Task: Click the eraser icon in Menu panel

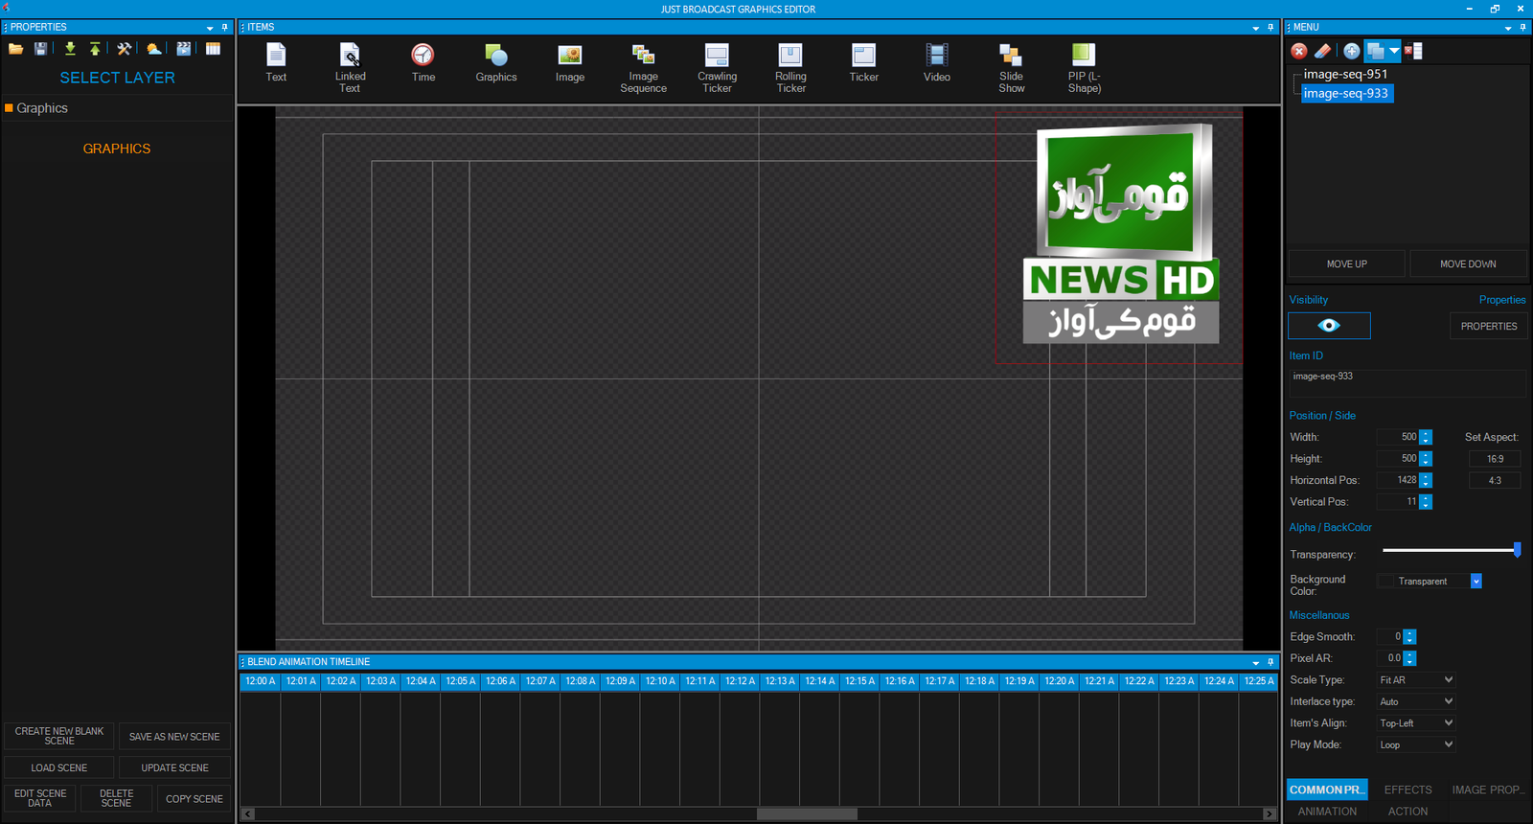Action: click(x=1323, y=51)
